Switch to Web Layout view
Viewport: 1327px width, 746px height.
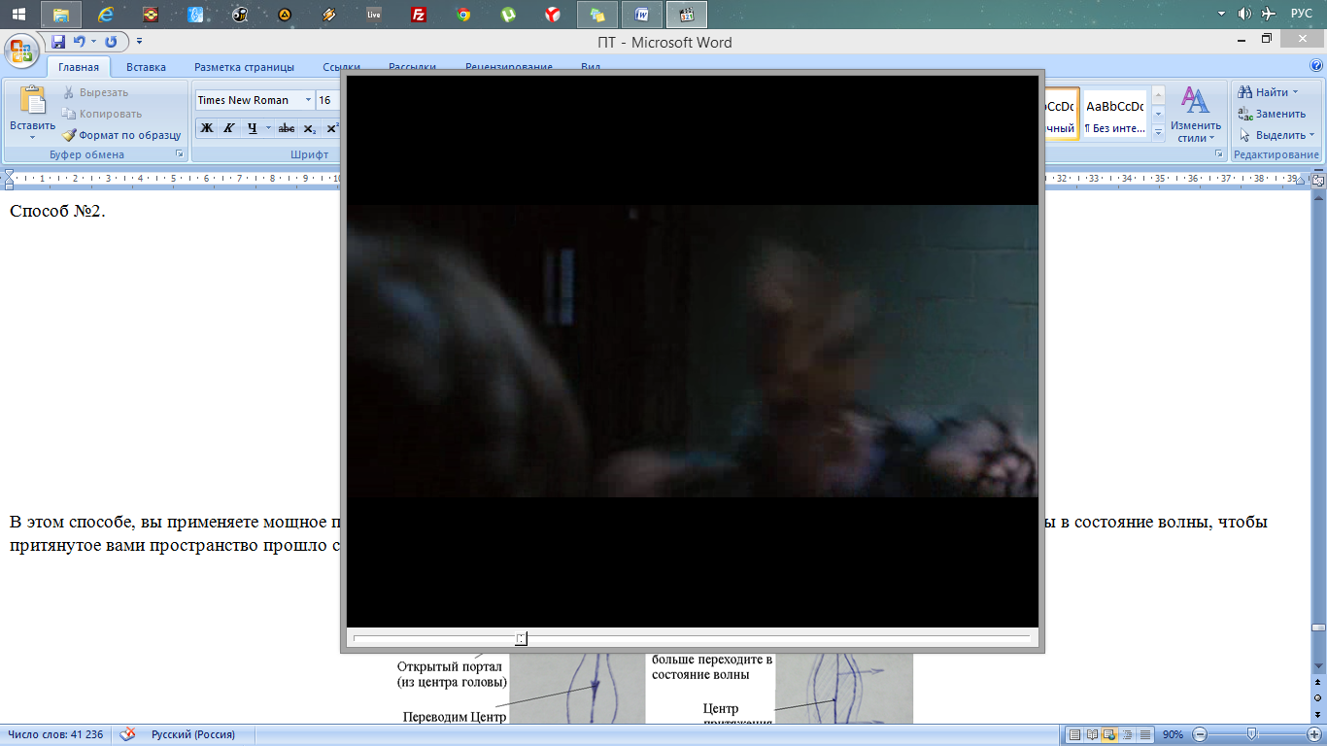[1110, 734]
